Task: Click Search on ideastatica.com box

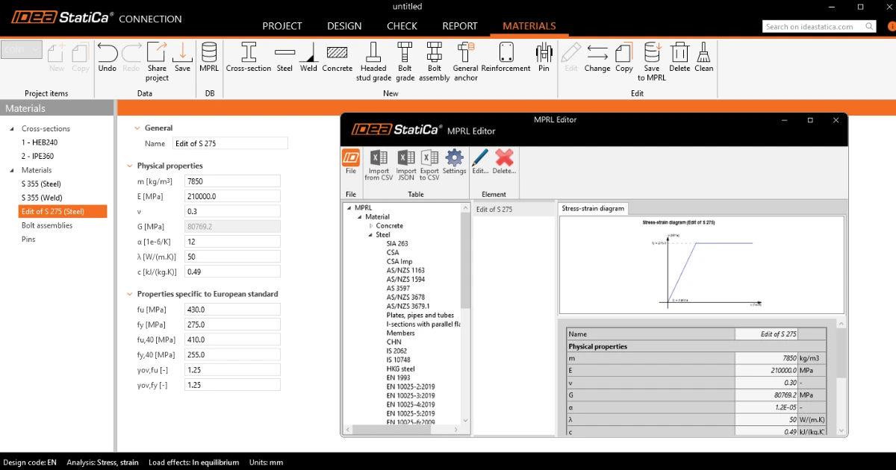Action: point(821,26)
